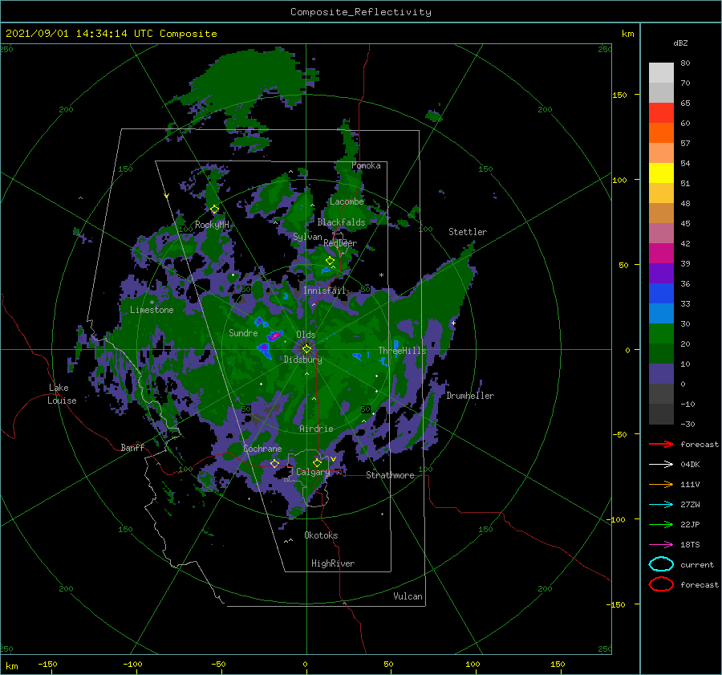The width and height of the screenshot is (722, 675).
Task: Click the RedDeer city label
Action: [340, 243]
